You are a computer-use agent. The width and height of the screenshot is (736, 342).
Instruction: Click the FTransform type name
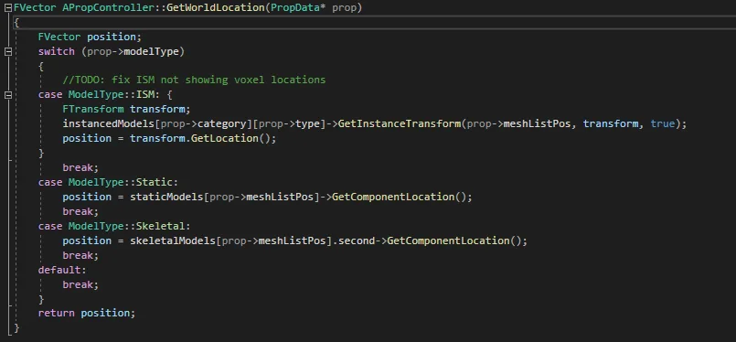(93, 110)
